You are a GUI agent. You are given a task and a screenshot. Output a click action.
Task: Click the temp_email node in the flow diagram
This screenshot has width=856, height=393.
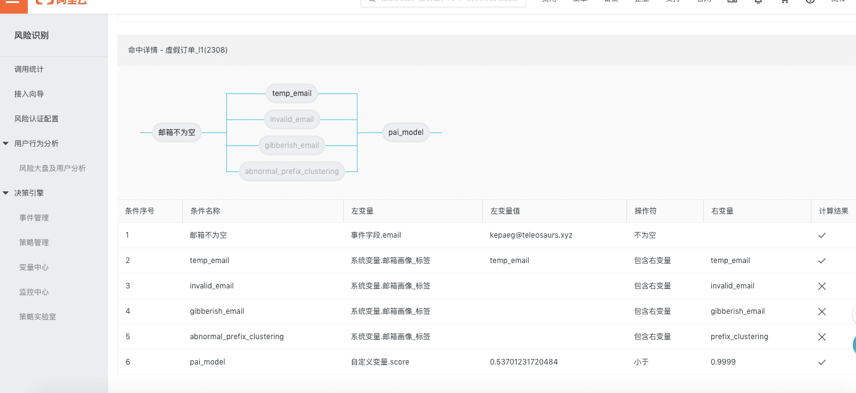coord(292,93)
